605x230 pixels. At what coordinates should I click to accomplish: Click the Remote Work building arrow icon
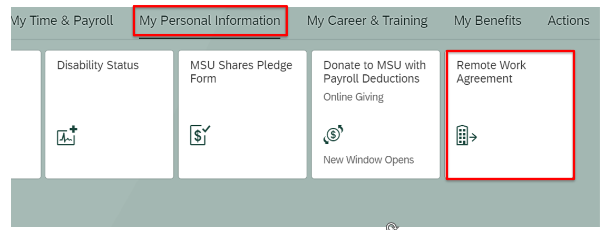tap(466, 136)
